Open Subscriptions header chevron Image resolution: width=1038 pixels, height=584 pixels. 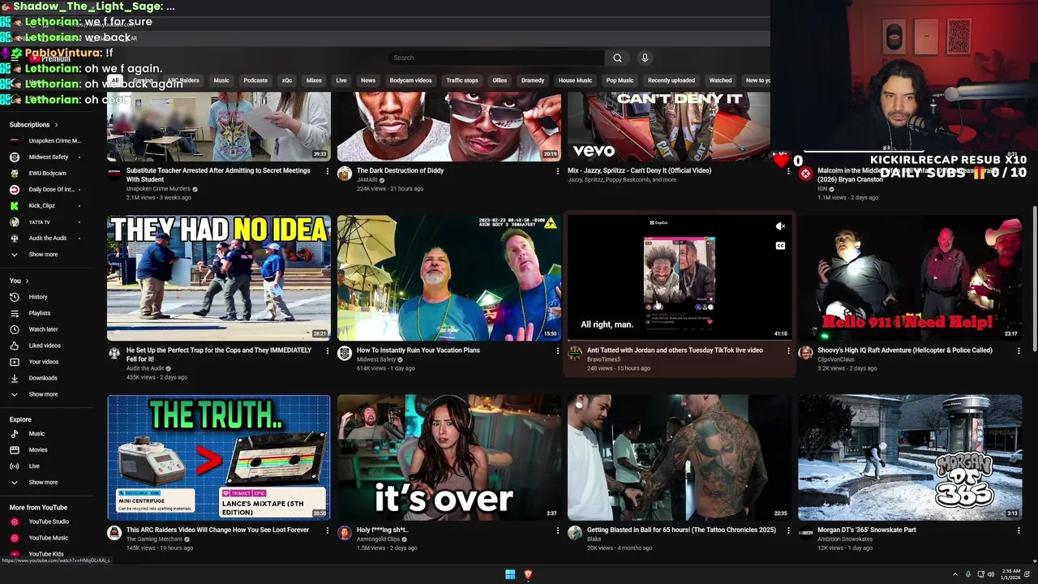pos(56,125)
